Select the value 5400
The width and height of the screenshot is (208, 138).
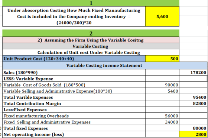(x=162, y=91)
